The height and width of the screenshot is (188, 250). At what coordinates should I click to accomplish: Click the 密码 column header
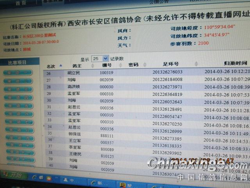coord(133,65)
